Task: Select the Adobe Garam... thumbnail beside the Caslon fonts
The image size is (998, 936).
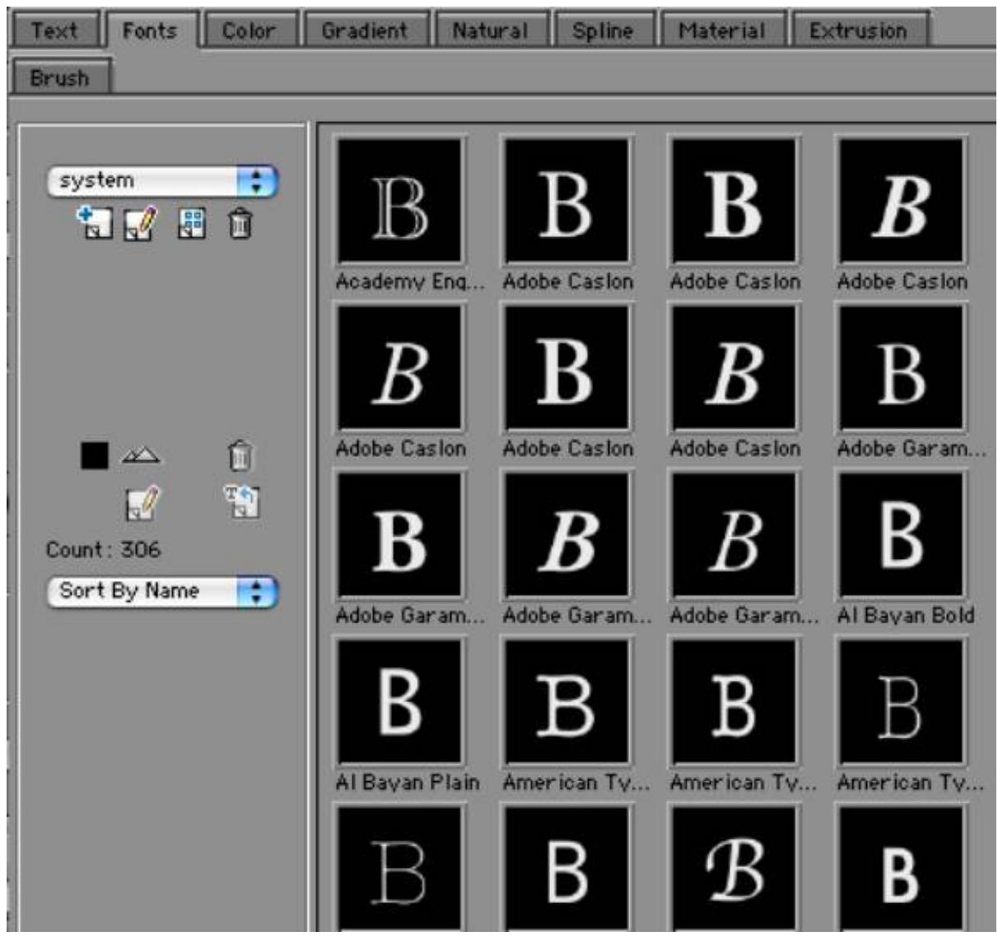Action: (x=900, y=368)
